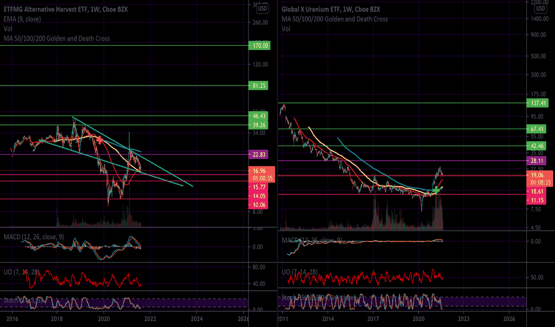Click the Vol legend on the uranium chart
This screenshot has height=327, width=555.
pyautogui.click(x=286, y=29)
